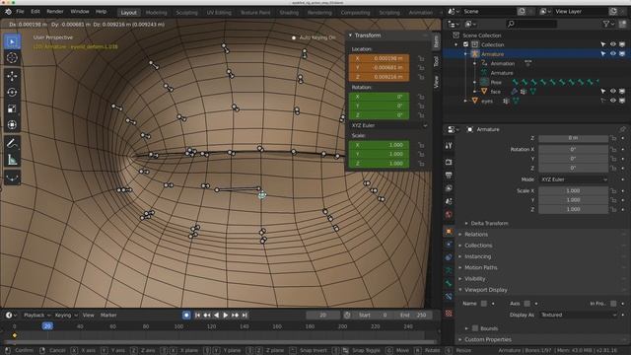This screenshot has width=631, height=355.
Task: Open the Blender logo app menu
Action: click(x=8, y=12)
